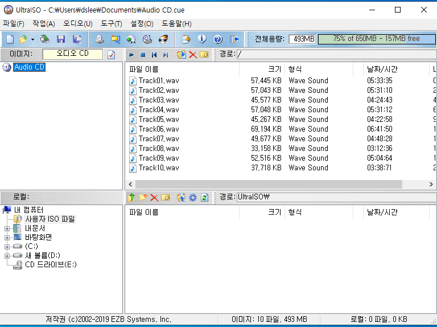The width and height of the screenshot is (437, 327).
Task: Click the Save floppy disk icon
Action: pyautogui.click(x=60, y=39)
